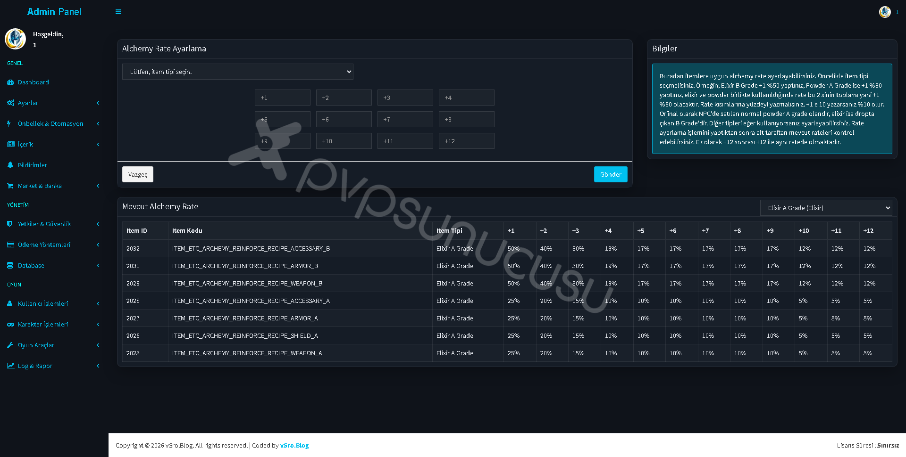The image size is (906, 457).
Task: Click the Database stack icon
Action: click(x=10, y=265)
